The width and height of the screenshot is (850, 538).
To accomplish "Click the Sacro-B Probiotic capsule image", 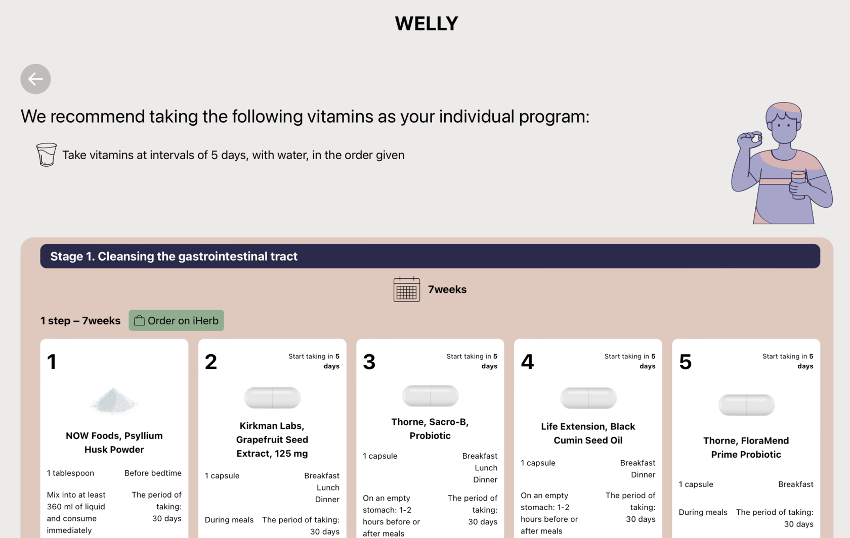I will (x=430, y=396).
